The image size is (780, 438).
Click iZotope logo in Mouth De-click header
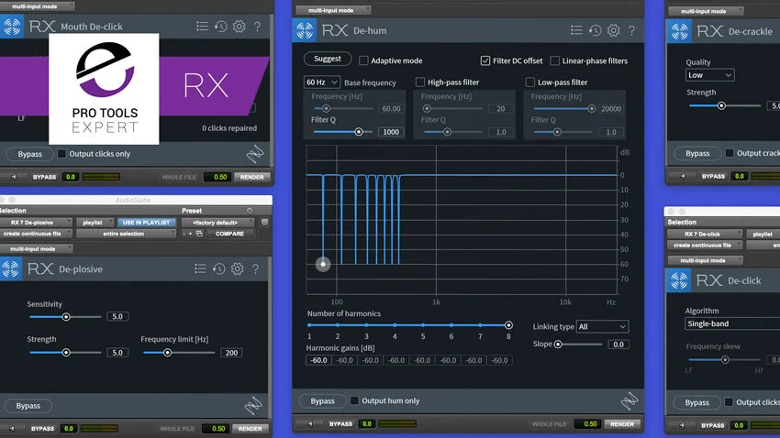pyautogui.click(x=11, y=27)
